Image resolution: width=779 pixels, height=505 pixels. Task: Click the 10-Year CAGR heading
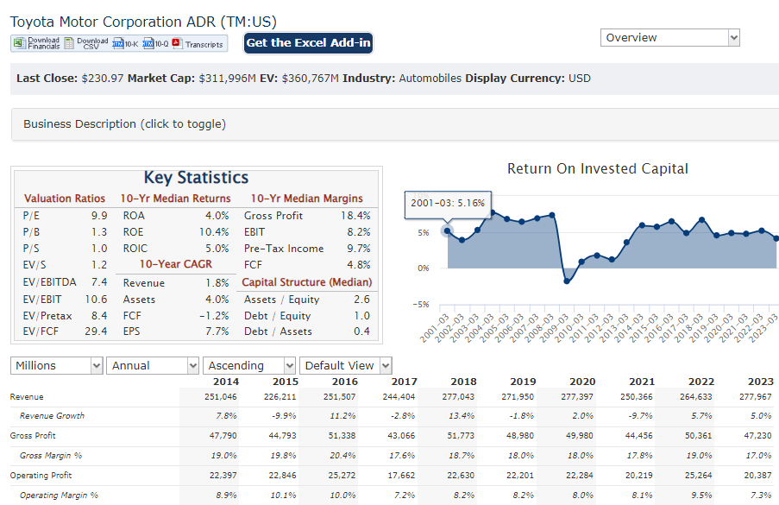[175, 264]
